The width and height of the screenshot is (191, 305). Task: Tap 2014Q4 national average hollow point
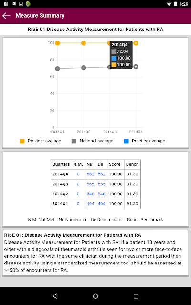(x=136, y=67)
